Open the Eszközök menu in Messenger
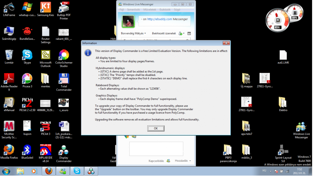The image size is (313, 176). click(x=165, y=9)
